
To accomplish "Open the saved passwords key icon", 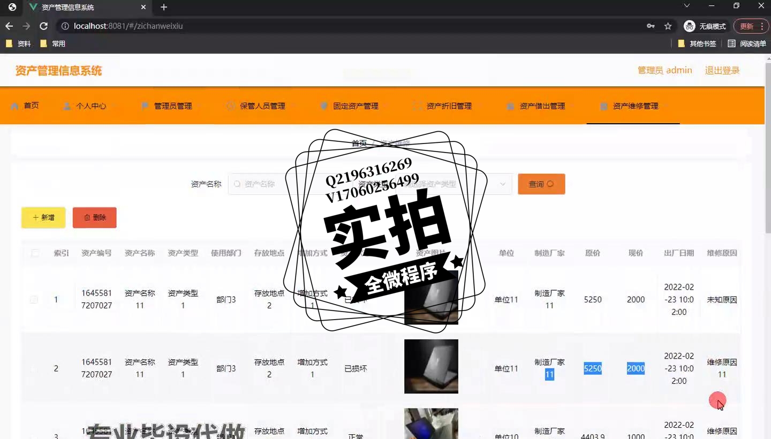I will (651, 26).
